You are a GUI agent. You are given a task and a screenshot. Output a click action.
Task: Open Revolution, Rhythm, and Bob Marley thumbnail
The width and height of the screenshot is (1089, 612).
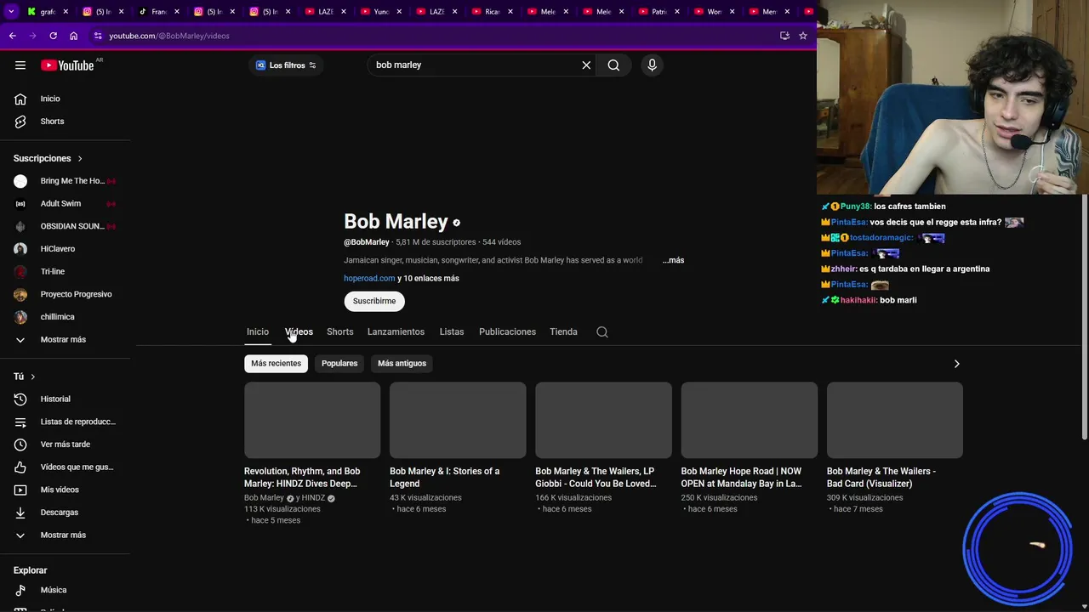[312, 420]
